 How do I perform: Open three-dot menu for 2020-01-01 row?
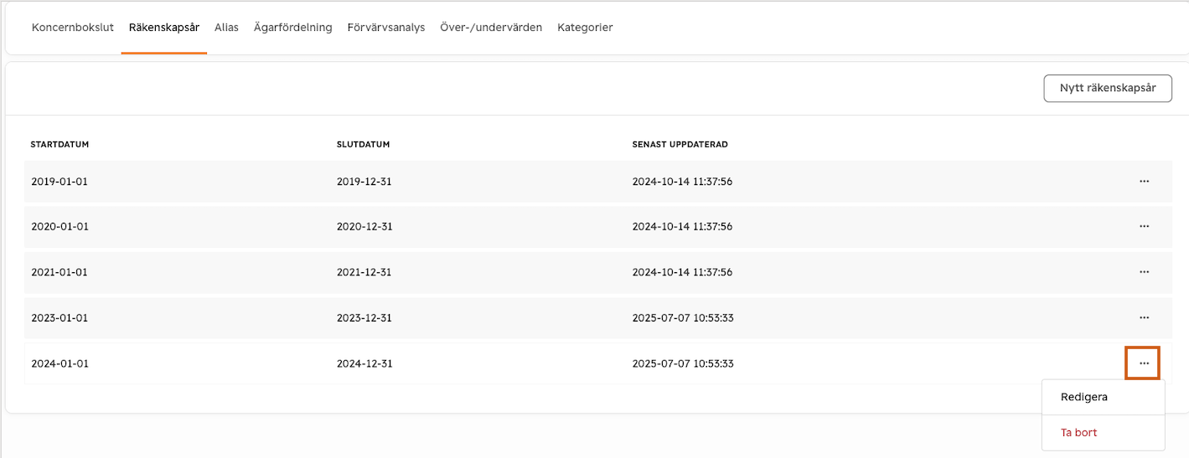[x=1144, y=226]
